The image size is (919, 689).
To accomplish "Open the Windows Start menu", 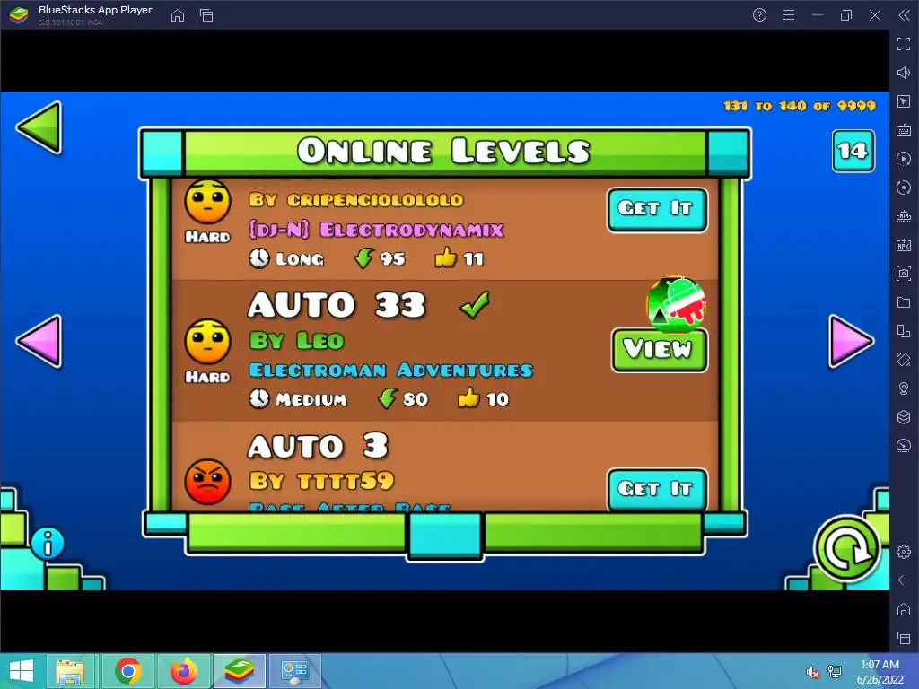I will [22, 671].
